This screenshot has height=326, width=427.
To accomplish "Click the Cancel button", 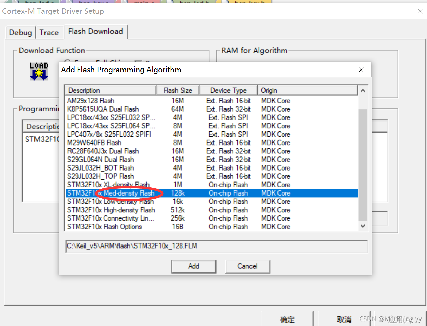I will (x=247, y=266).
